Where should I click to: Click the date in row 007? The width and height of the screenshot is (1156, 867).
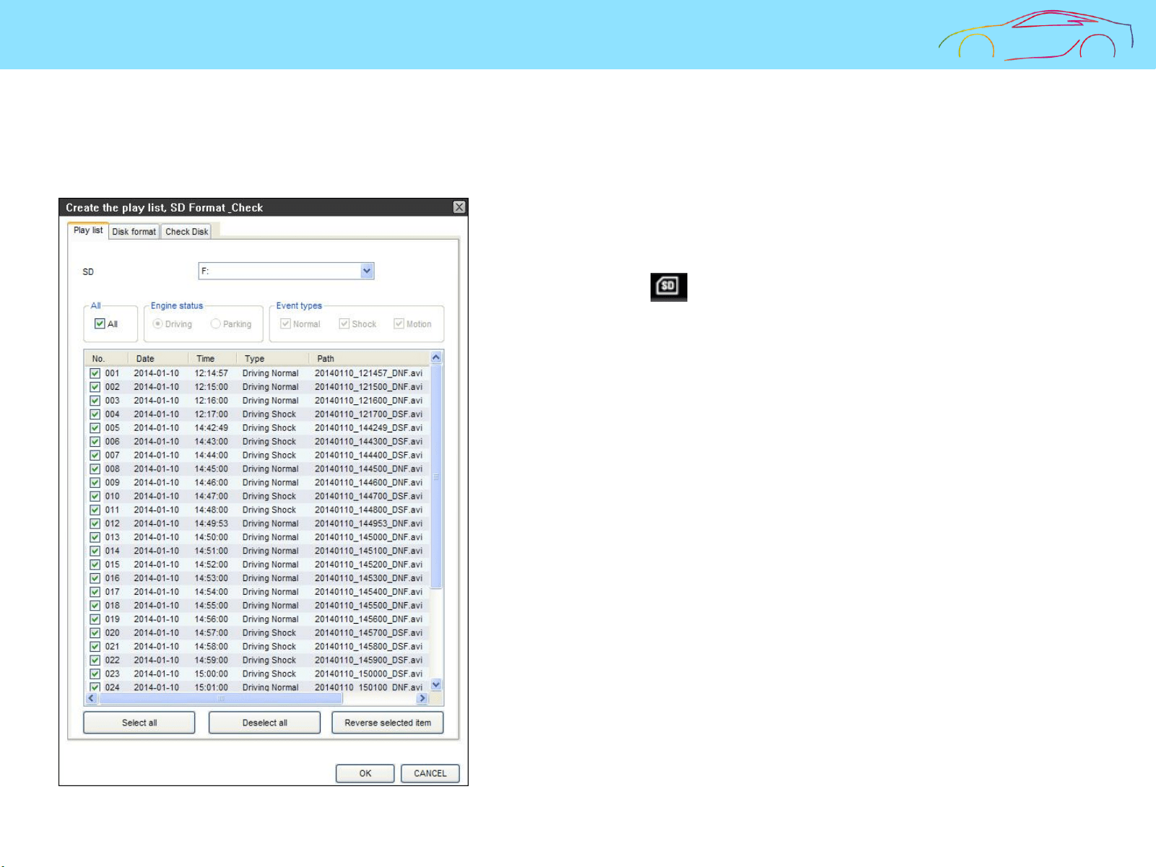[x=156, y=456]
